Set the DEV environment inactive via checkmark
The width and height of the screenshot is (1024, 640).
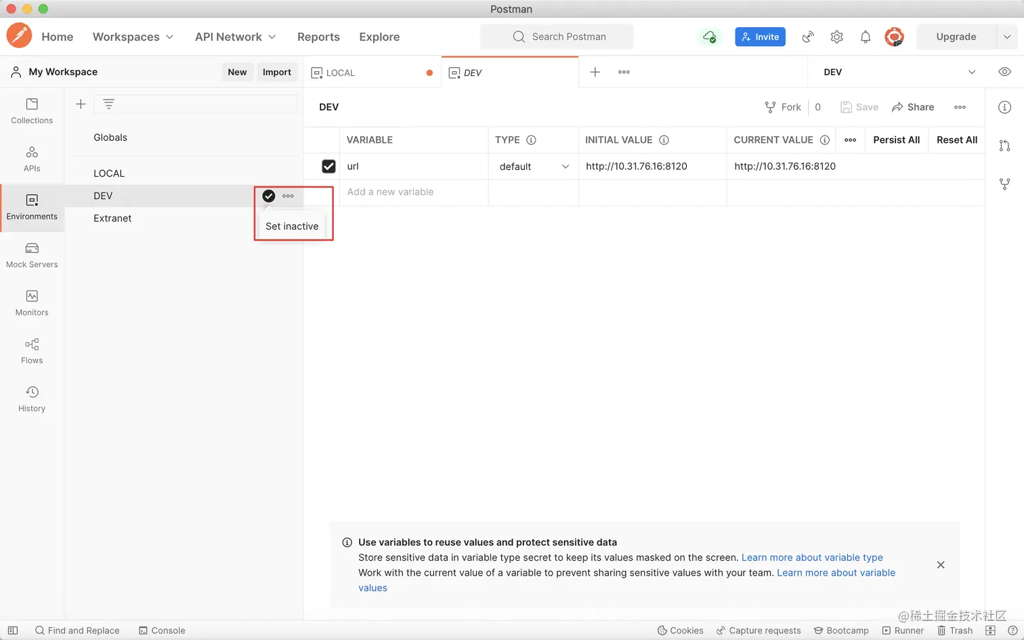269,196
